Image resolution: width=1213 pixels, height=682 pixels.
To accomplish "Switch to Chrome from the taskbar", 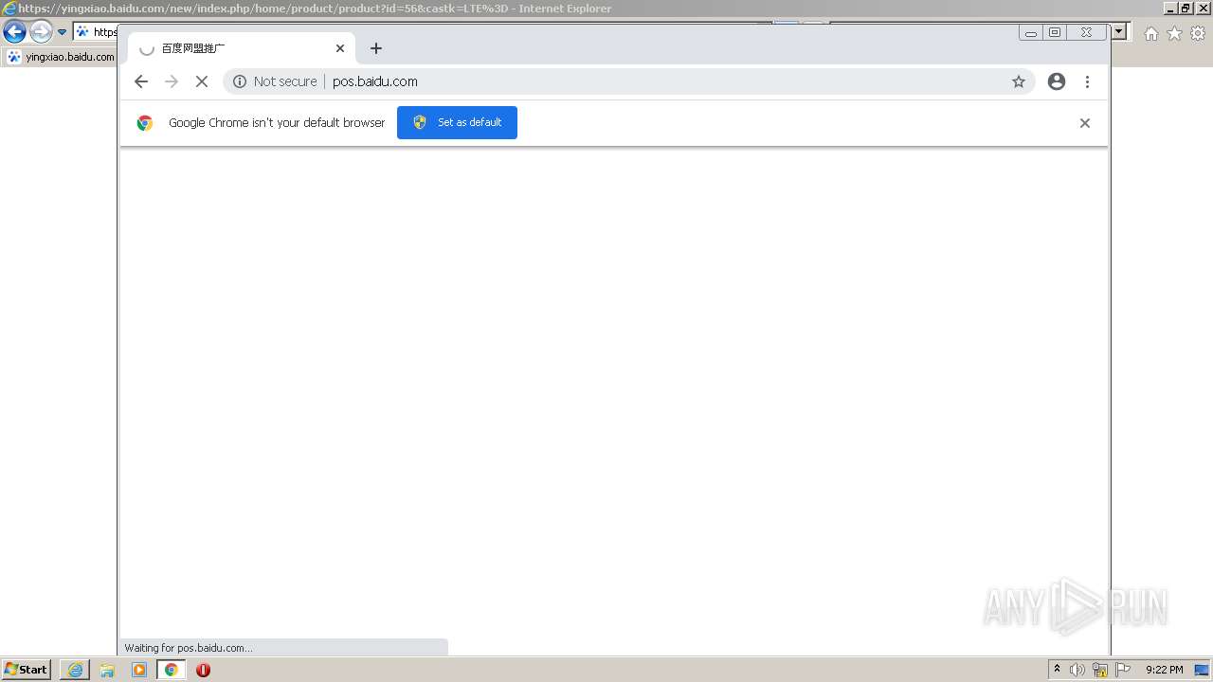I will point(172,670).
